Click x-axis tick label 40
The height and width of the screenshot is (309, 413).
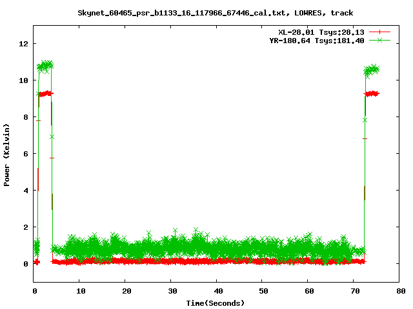(218, 291)
